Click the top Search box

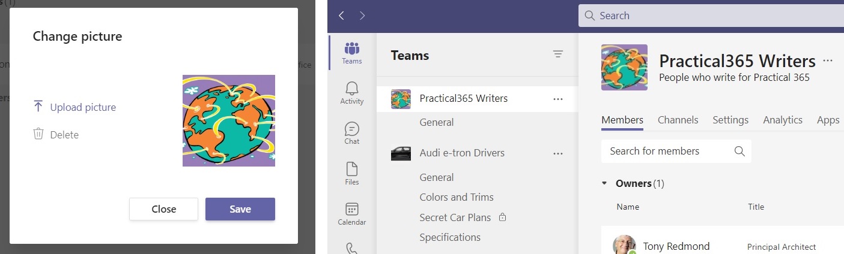711,16
